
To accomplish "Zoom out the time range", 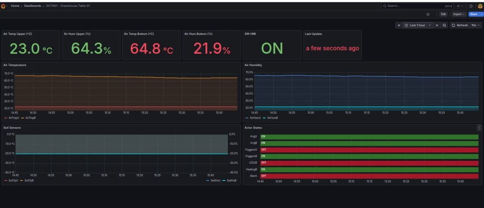I will tap(444, 25).
